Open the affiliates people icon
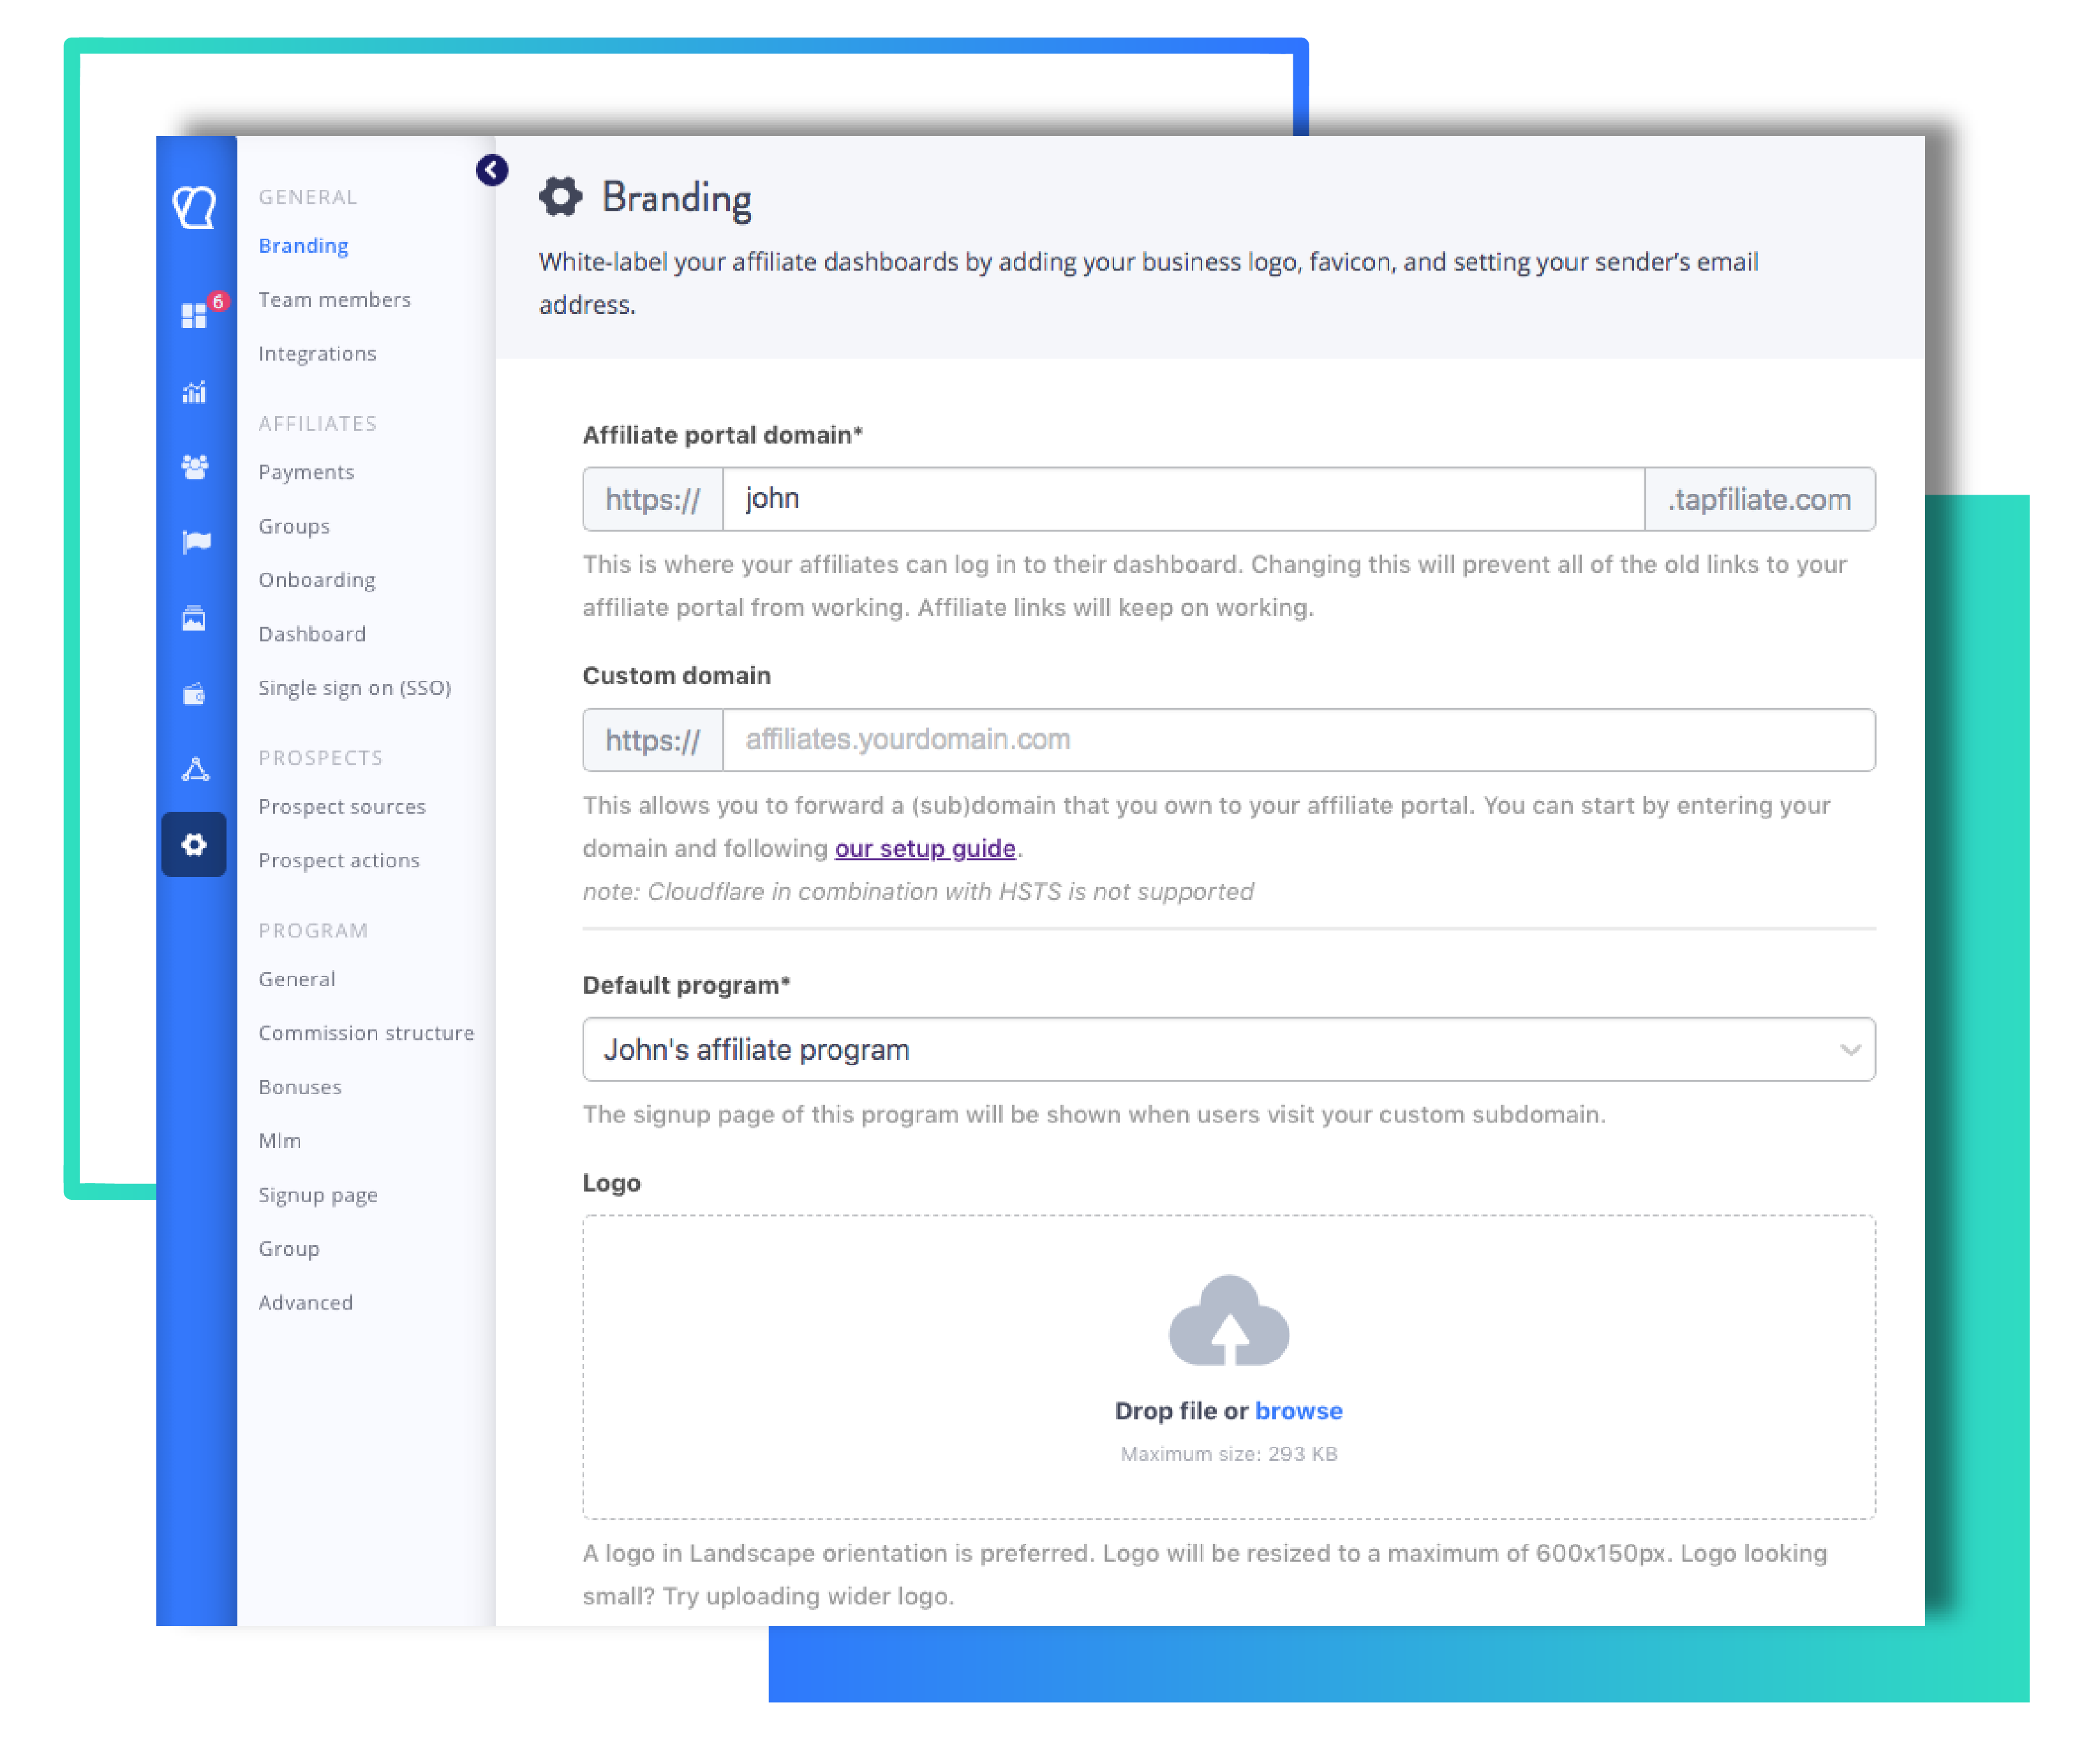This screenshot has height=1764, width=2082. [x=194, y=467]
